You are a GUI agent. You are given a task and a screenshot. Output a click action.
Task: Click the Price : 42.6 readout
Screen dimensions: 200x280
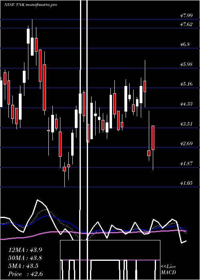pos(26,274)
